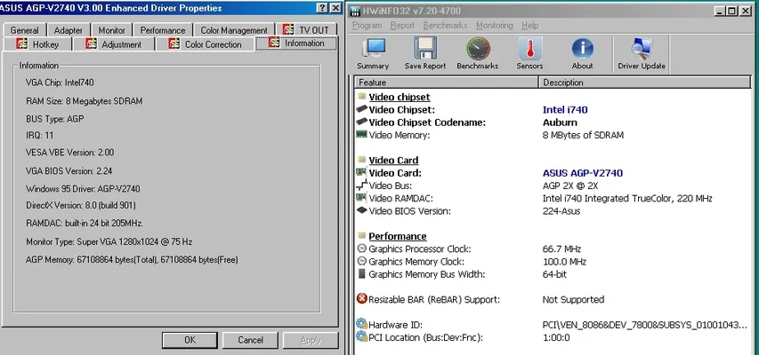Open the Help menu in HWiNFO32
This screenshot has width=759, height=355.
point(530,26)
